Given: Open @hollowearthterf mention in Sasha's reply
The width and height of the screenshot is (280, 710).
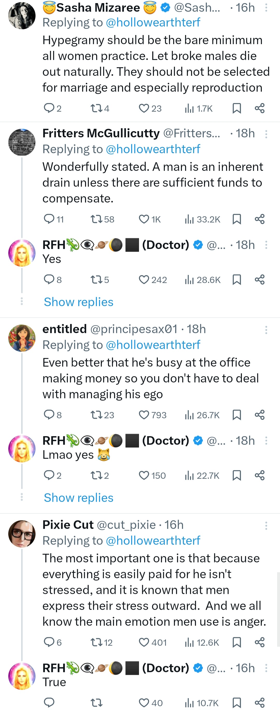Looking at the screenshot, I should pyautogui.click(x=153, y=23).
